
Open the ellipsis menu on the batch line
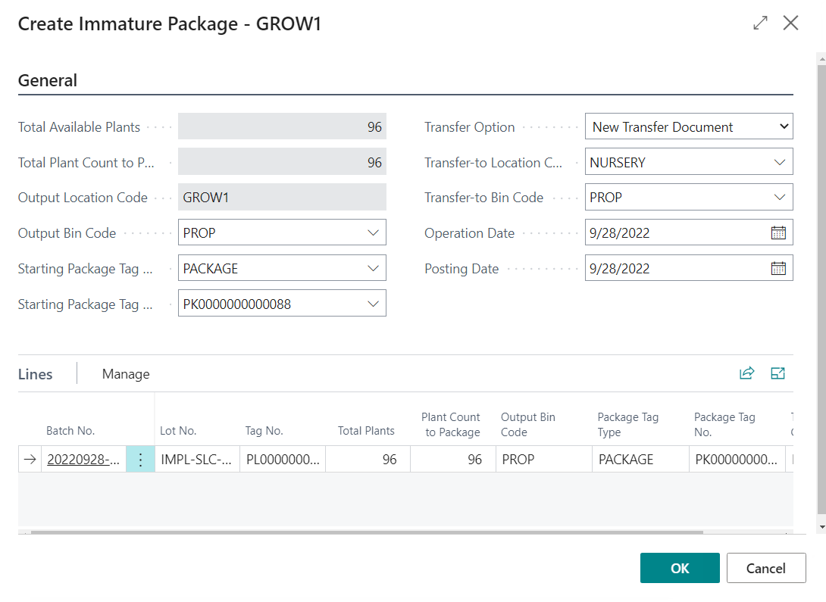(140, 459)
